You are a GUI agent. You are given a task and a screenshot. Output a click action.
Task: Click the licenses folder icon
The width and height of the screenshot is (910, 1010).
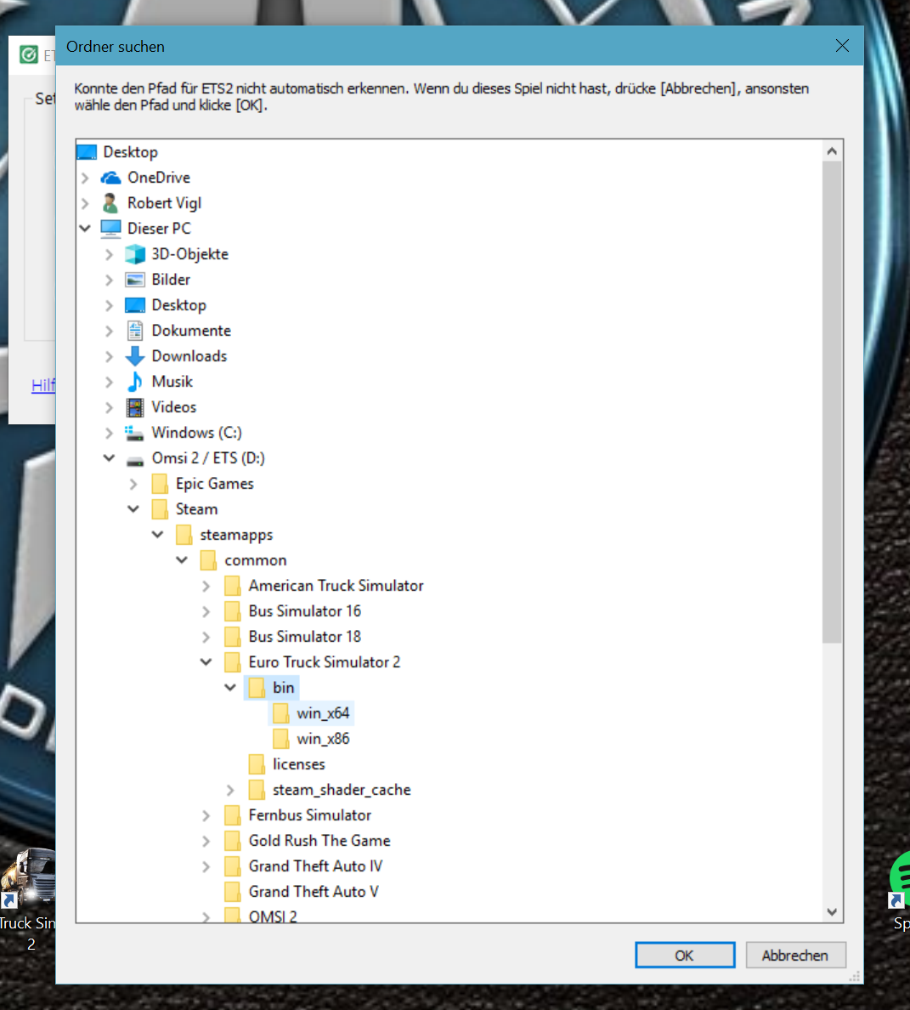click(257, 764)
